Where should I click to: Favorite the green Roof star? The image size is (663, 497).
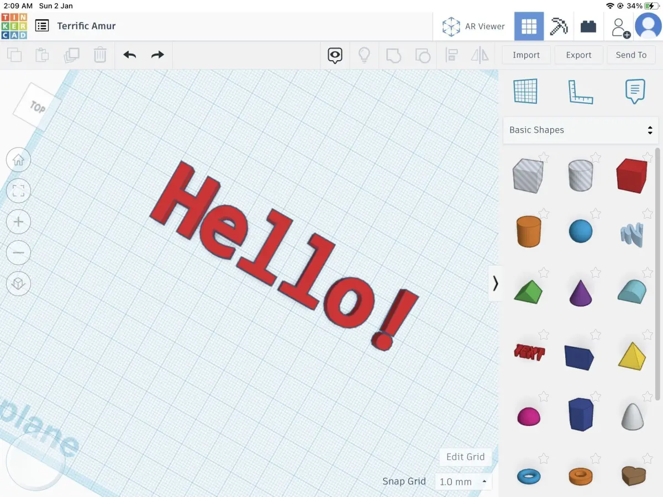tap(544, 272)
